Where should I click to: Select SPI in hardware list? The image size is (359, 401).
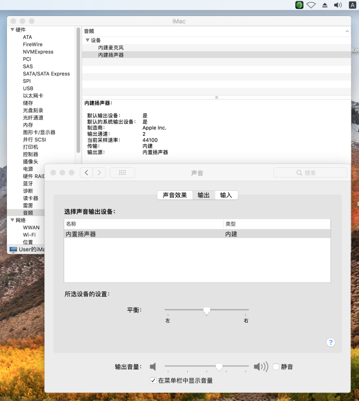(27, 81)
